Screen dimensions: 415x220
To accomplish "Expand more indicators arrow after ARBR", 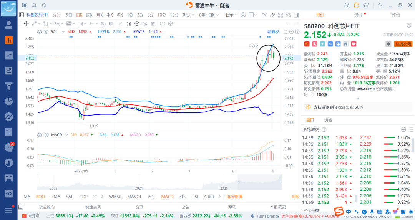I will coord(219,197).
